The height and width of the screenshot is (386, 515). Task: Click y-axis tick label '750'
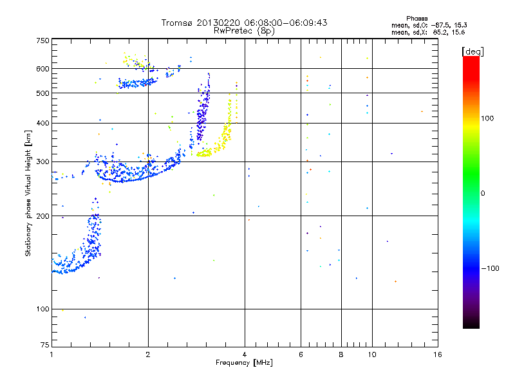tap(42, 41)
